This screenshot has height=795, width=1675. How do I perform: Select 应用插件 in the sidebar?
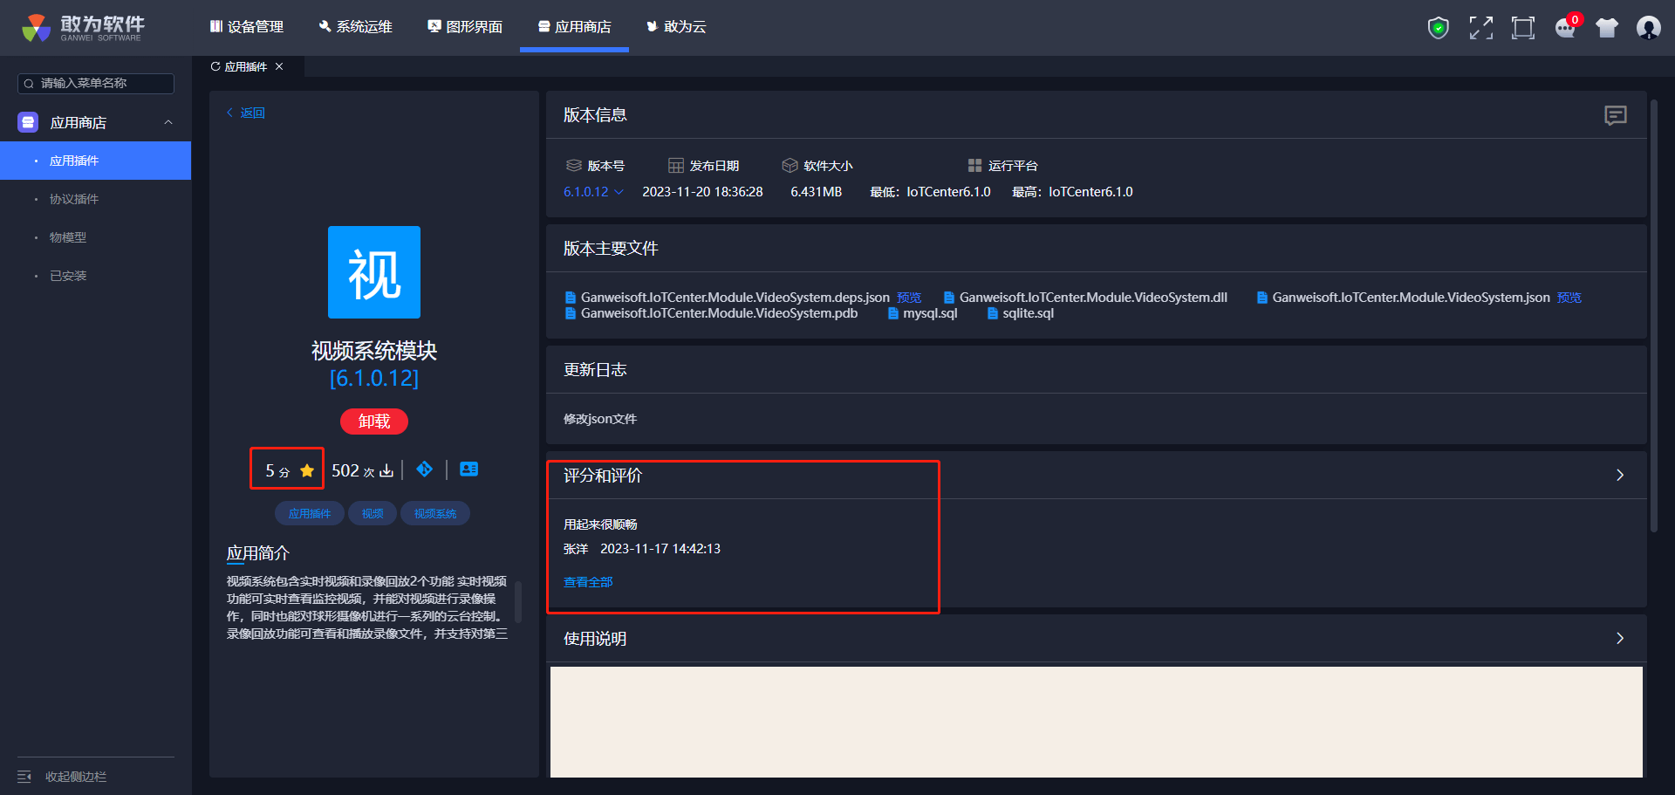pos(96,161)
